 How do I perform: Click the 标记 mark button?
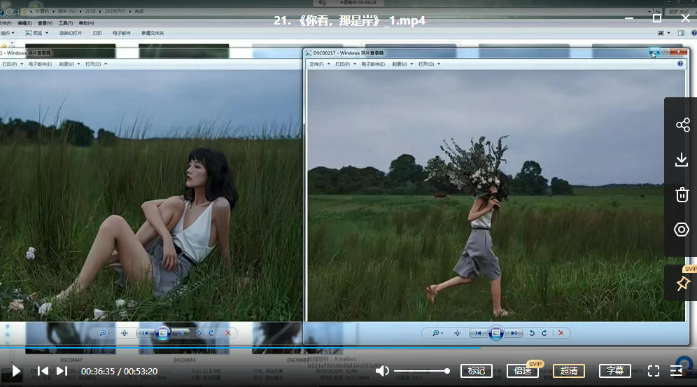coord(477,371)
